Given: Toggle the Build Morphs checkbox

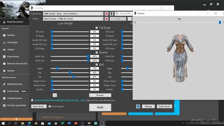Looking at the screenshot, I should click(x=50, y=106).
